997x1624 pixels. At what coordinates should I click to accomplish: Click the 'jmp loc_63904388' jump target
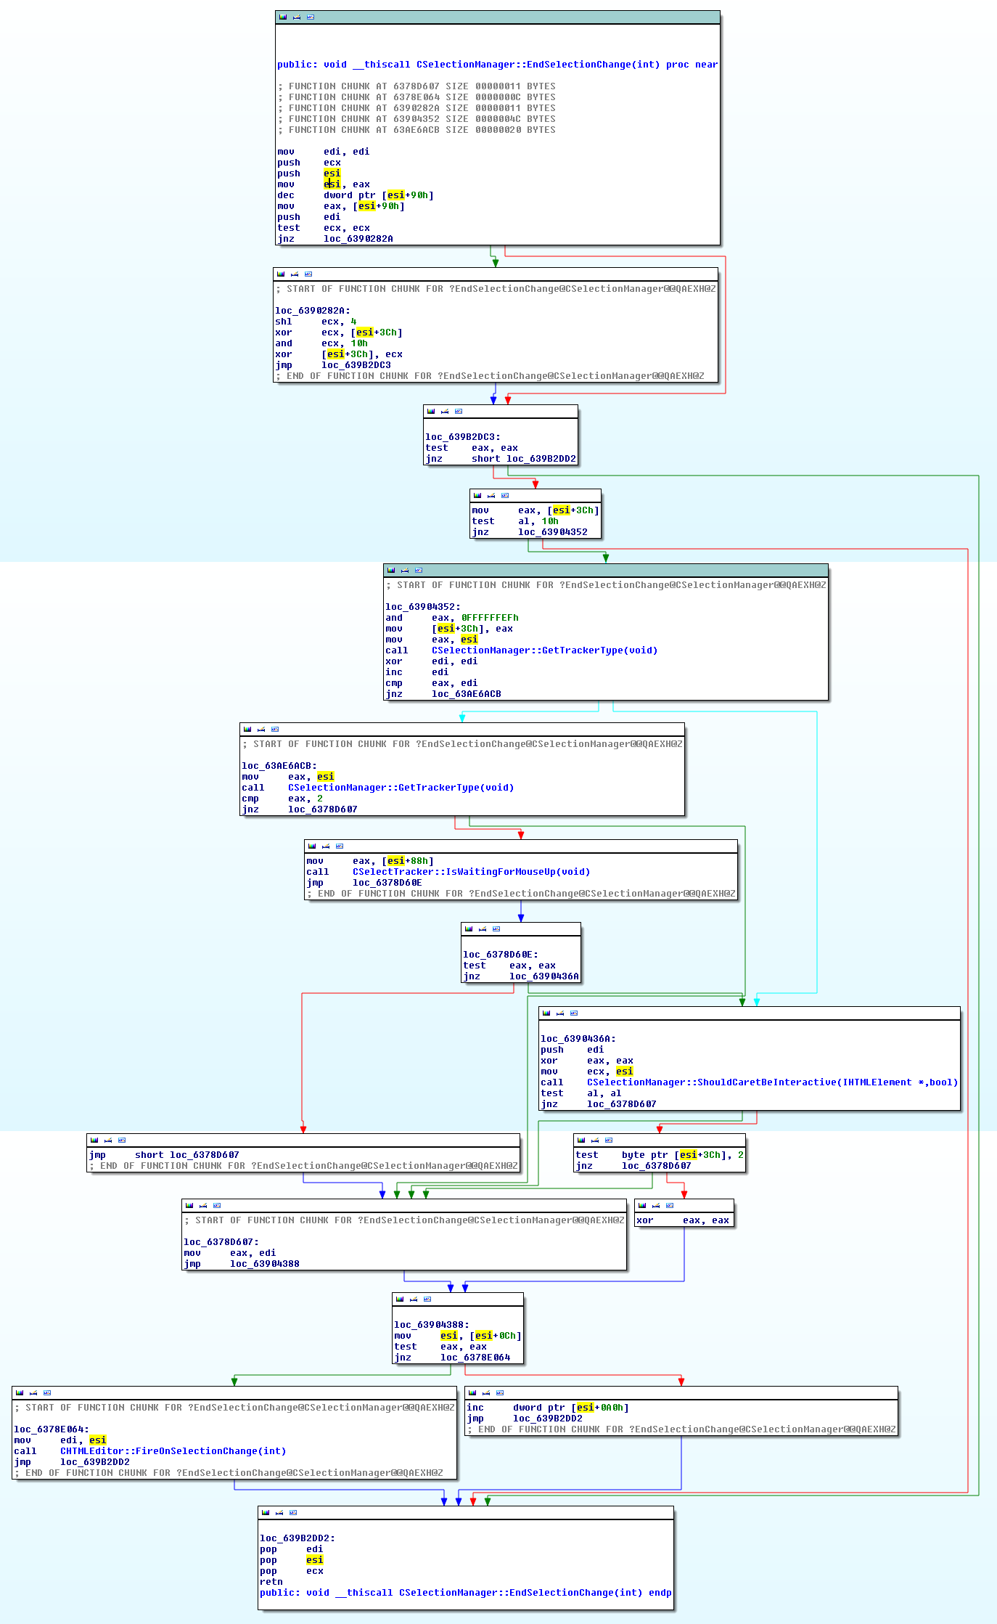click(x=264, y=1264)
